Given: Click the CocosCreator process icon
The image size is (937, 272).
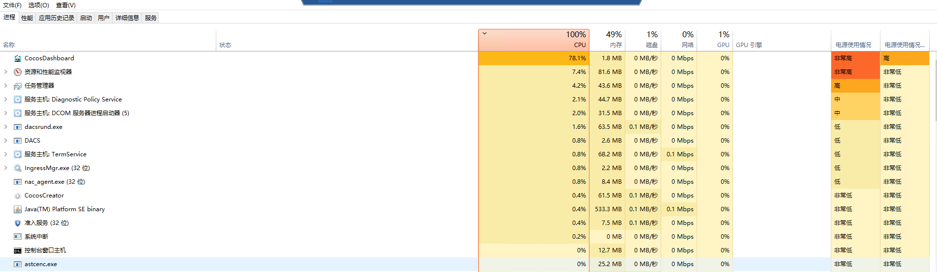Looking at the screenshot, I should click(x=18, y=196).
